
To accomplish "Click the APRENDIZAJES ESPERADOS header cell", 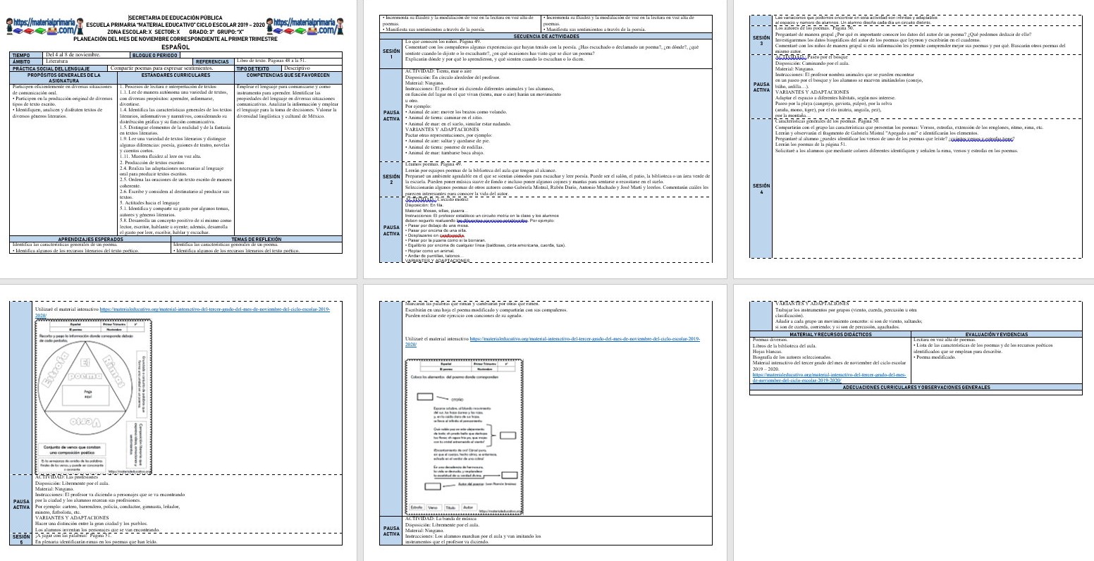I will point(90,239).
